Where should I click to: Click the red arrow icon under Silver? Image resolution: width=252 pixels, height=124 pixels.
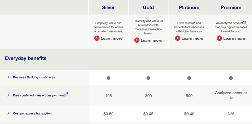point(97,38)
